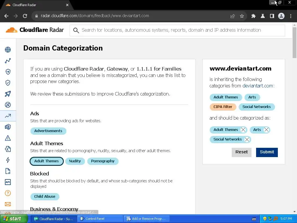Image resolution: width=297 pixels, height=223 pixels.
Task: Click the inherited Arts tag
Action: click(x=252, y=97)
